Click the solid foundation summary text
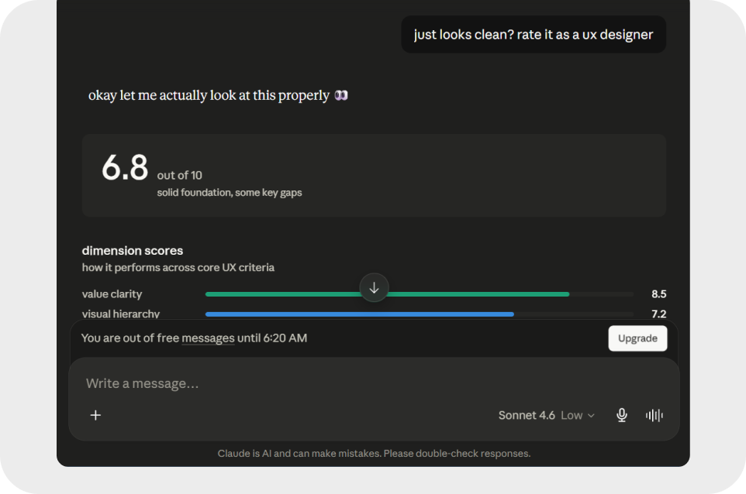 click(x=230, y=192)
